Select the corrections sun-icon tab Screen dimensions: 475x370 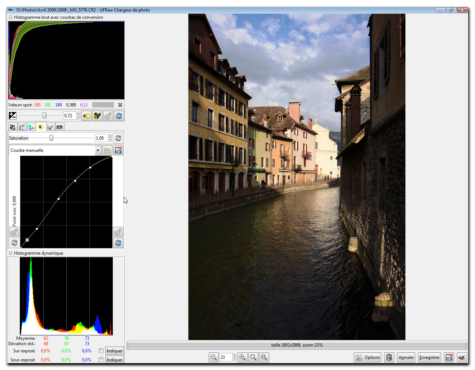point(41,127)
